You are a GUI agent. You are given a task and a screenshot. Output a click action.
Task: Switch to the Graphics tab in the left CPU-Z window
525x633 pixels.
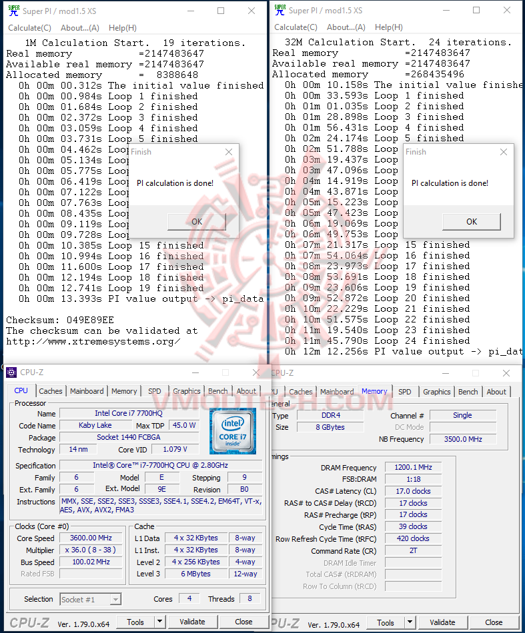[187, 391]
